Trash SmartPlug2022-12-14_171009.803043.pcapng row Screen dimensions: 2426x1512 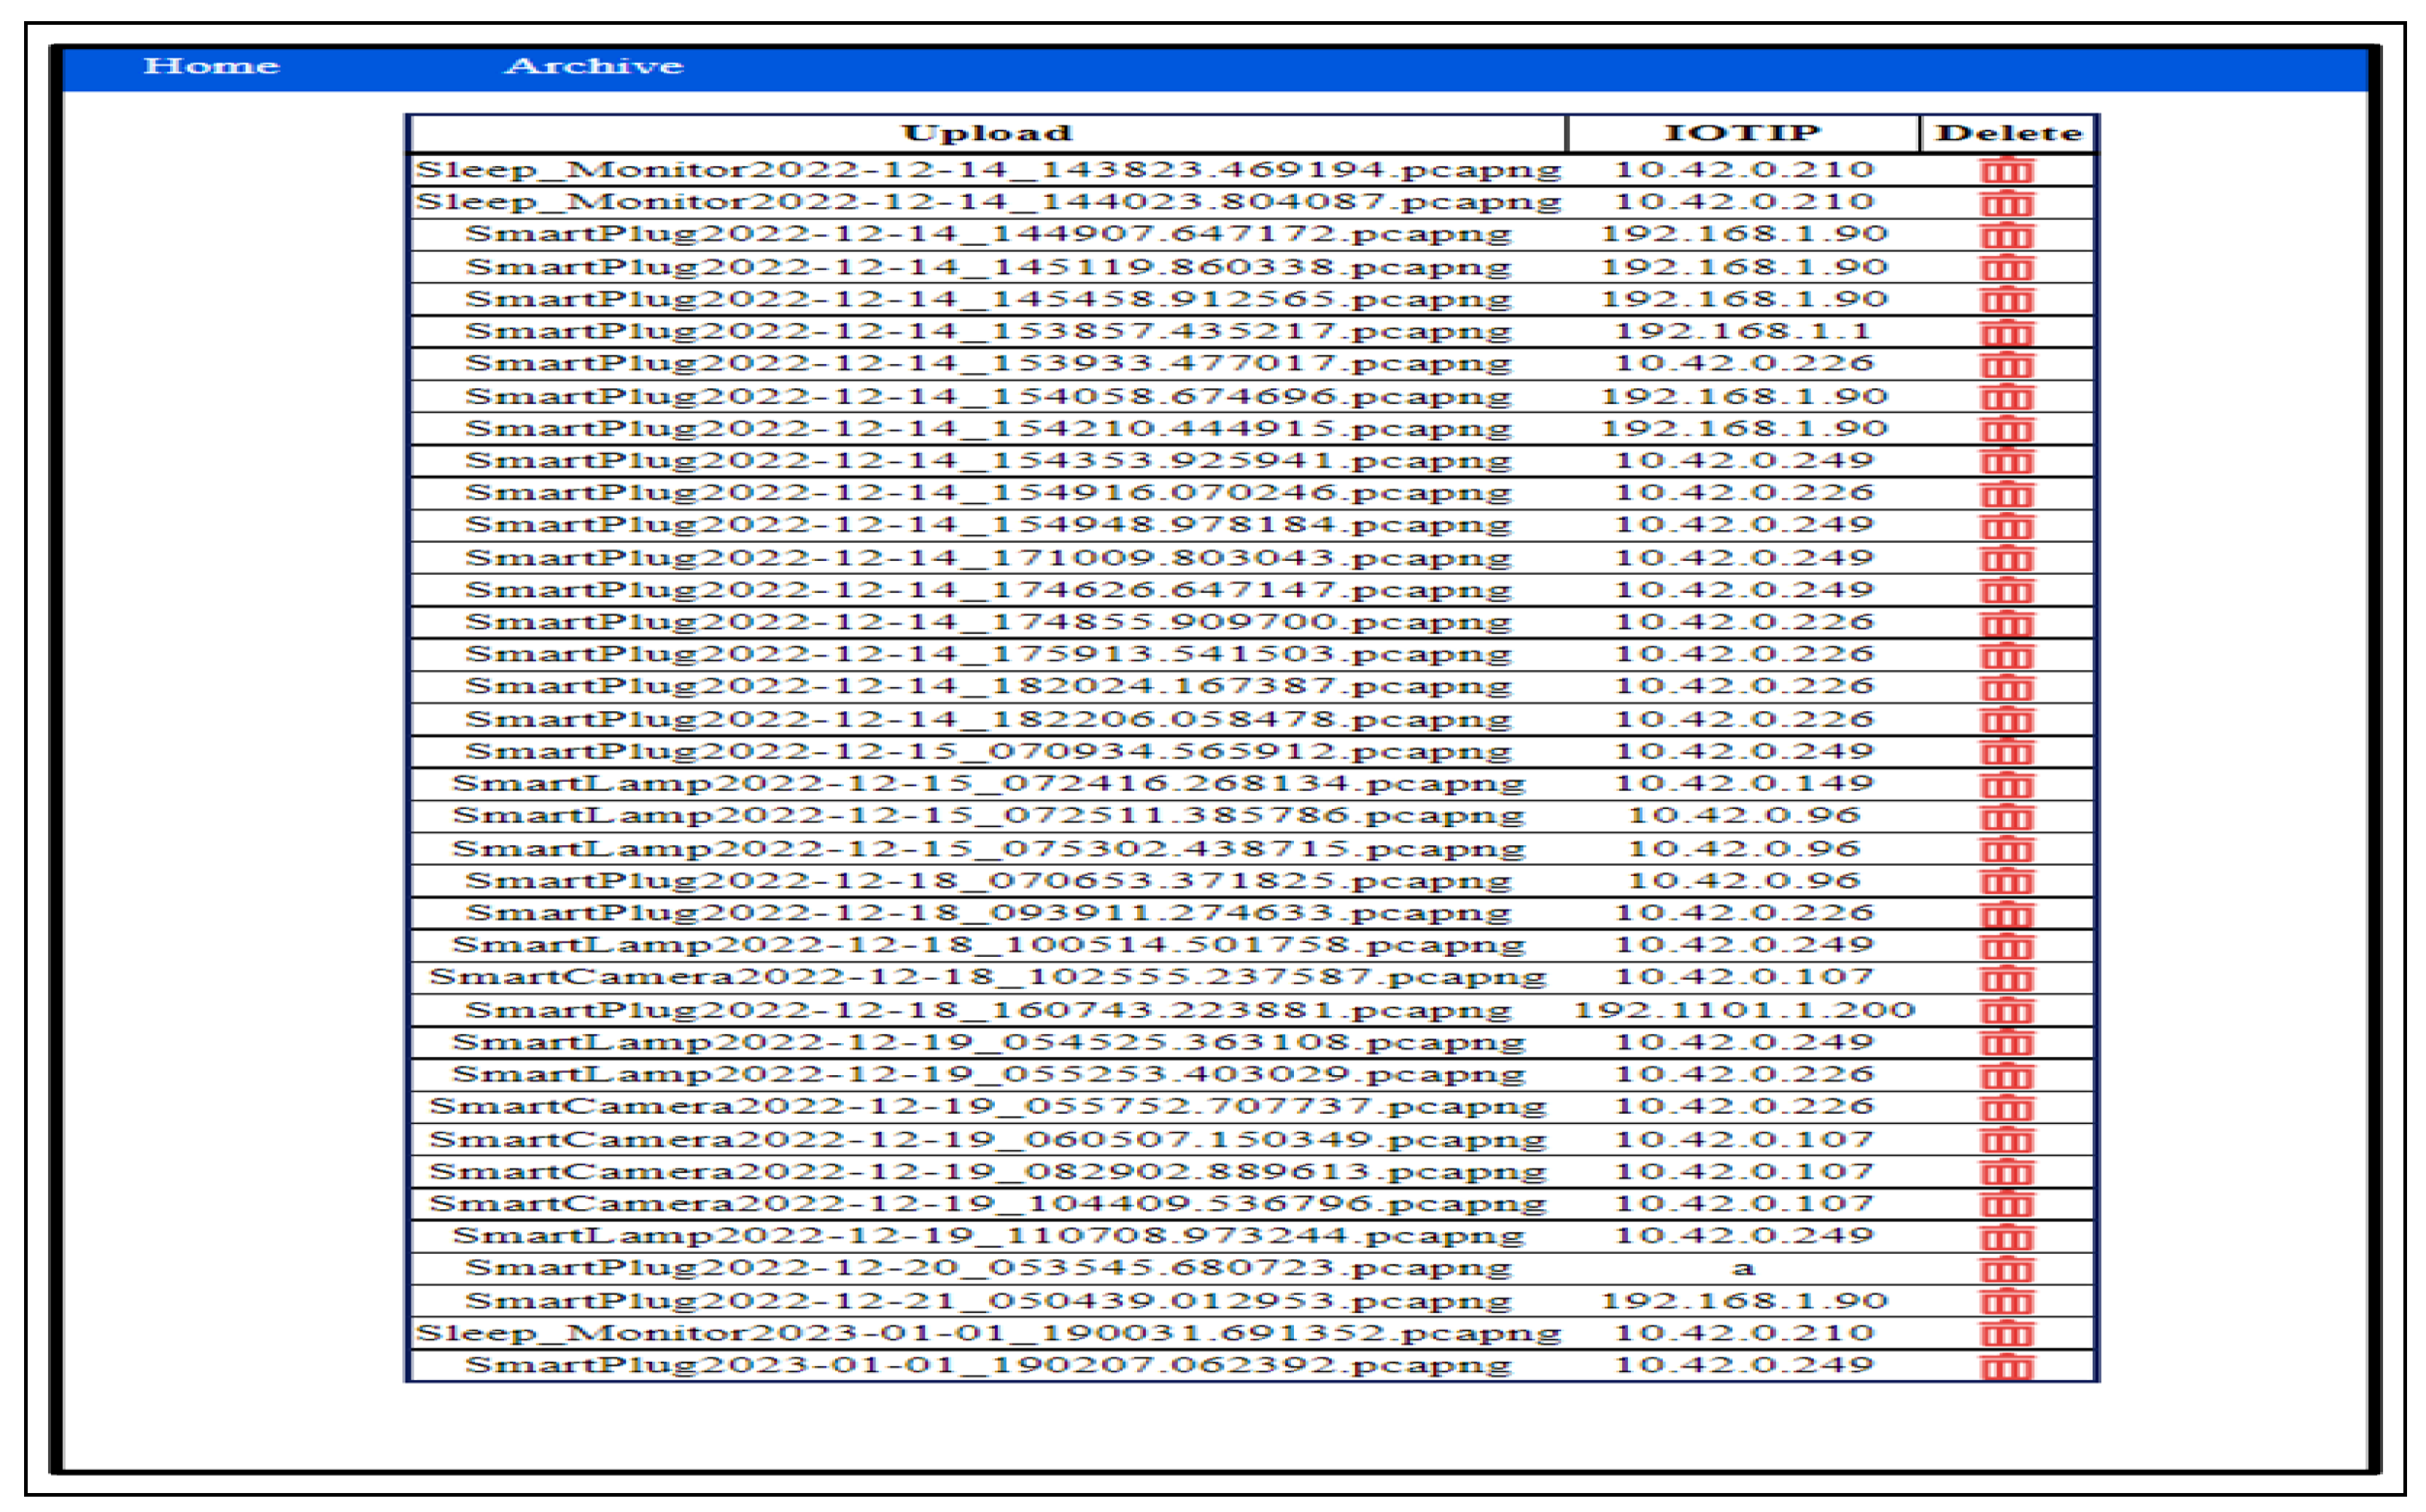[x=2006, y=559]
